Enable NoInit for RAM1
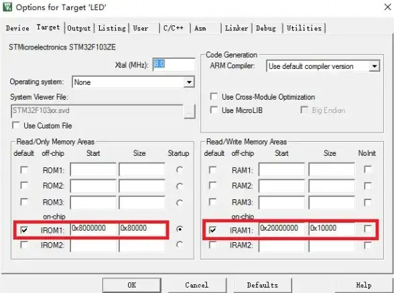 pyautogui.click(x=368, y=170)
